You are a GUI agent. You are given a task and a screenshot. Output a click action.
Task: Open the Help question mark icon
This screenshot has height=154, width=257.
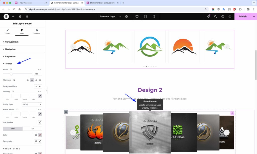223,16
